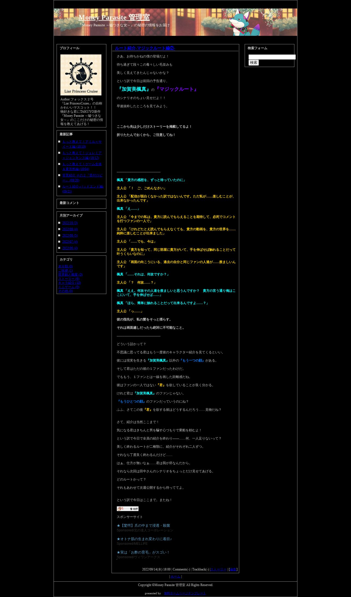Click the スポンサーサイト label
Screen dimensions: 351x597
click(x=130, y=517)
